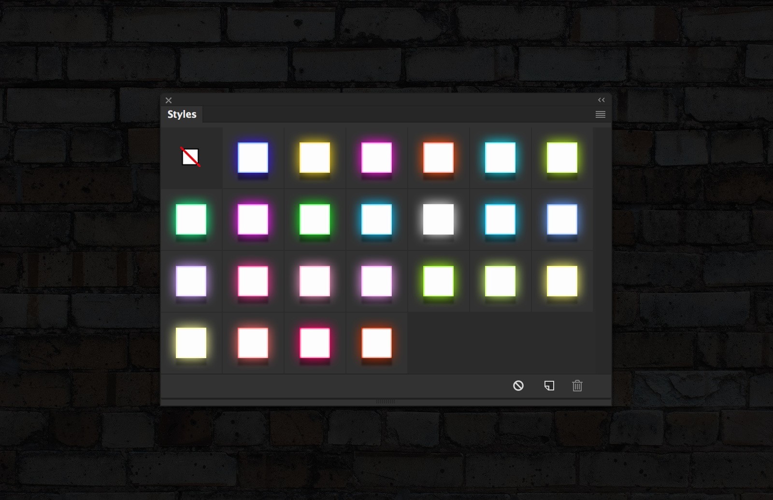
Task: Apply the blue neon glow style
Action: (x=253, y=157)
